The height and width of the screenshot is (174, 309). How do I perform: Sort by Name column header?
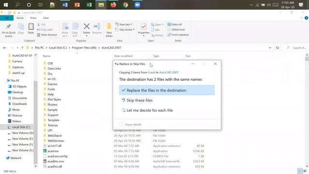46,56
